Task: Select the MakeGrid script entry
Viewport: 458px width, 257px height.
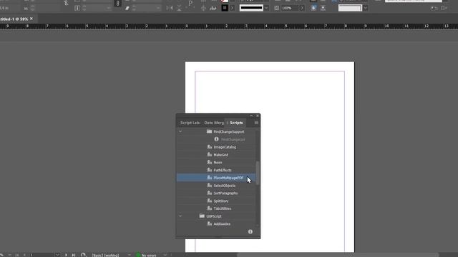Action: (x=215, y=155)
